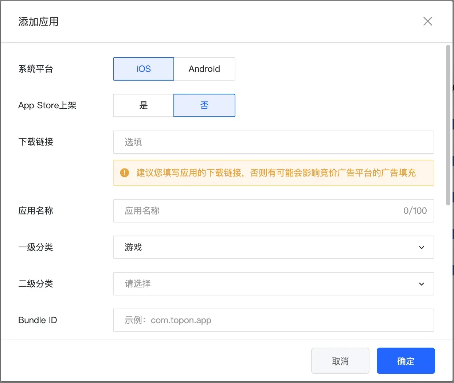The width and height of the screenshot is (454, 383).
Task: Click the 确定 confirm button
Action: coord(406,361)
